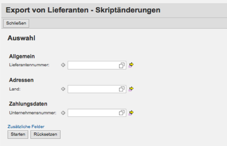Focus the Lieferantennummer input field
This screenshot has width=227, height=146.
[93, 65]
